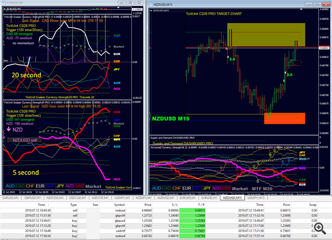
Task: Click the green take profit cell 0.75601
Action: pos(193,231)
